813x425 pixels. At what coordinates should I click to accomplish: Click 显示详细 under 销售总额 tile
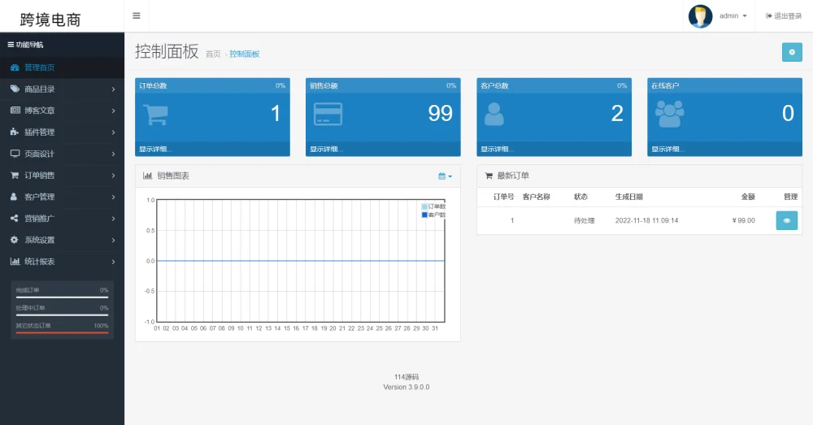click(x=326, y=150)
